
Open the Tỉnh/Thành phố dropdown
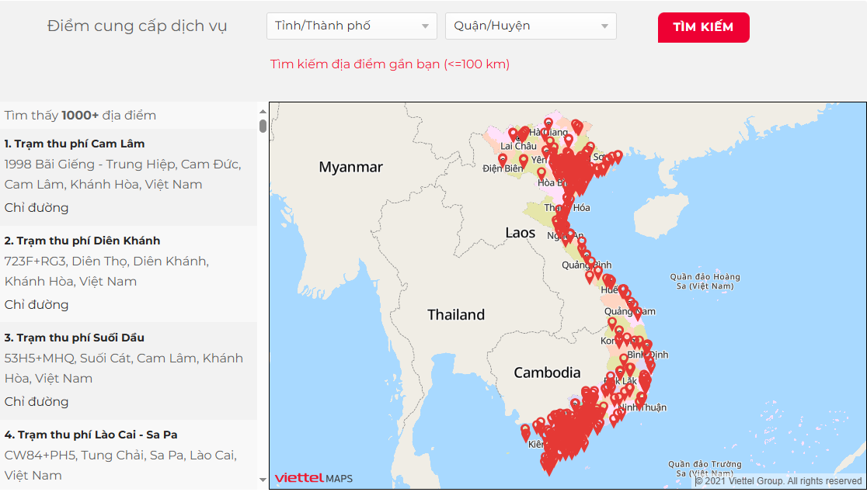(351, 26)
